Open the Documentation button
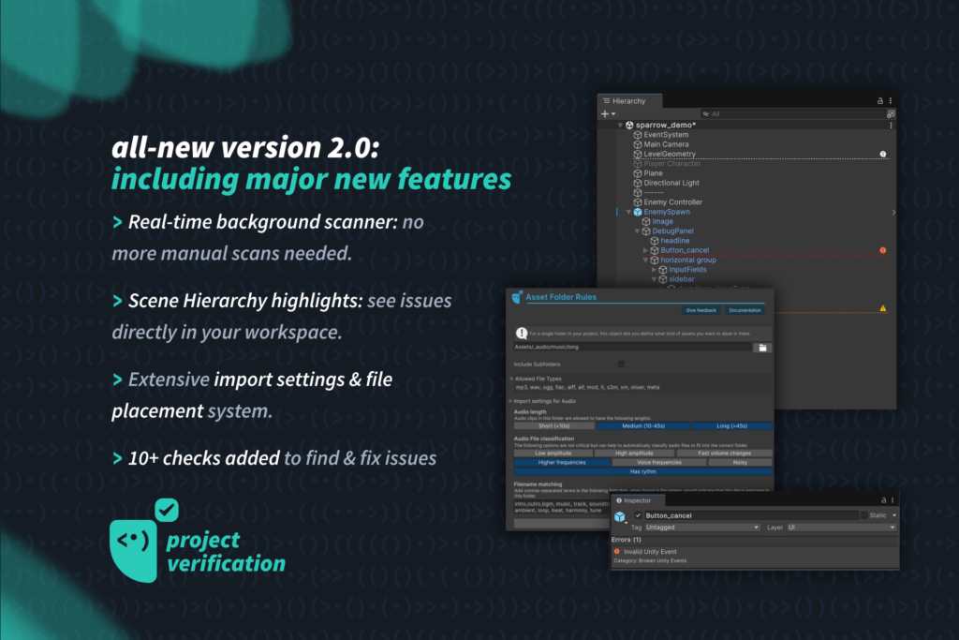The width and height of the screenshot is (959, 640). 745,310
